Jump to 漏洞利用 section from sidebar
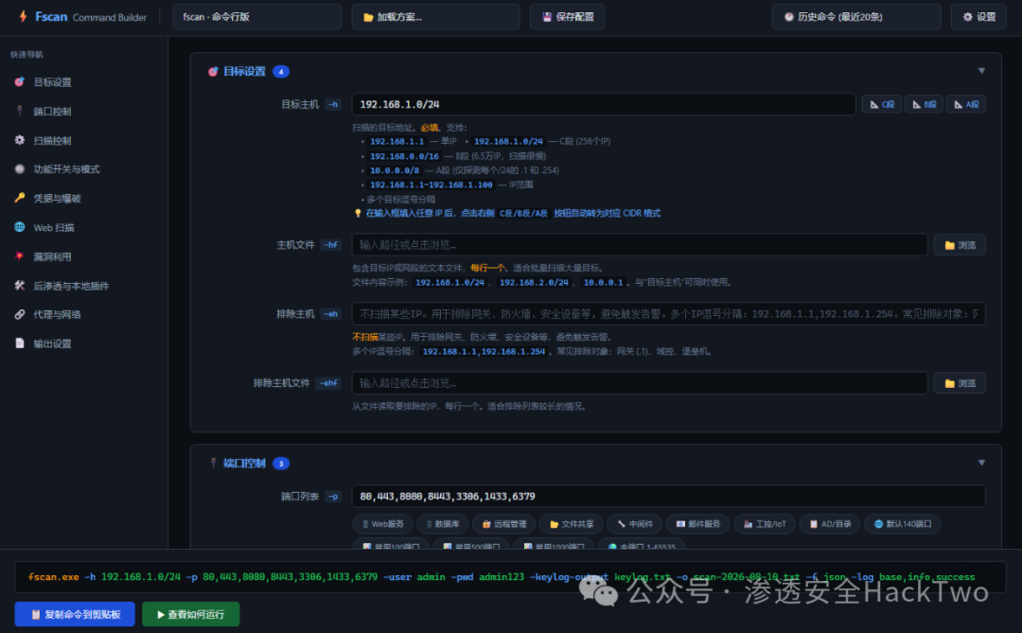The width and height of the screenshot is (1022, 633). tap(43, 256)
